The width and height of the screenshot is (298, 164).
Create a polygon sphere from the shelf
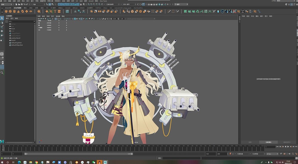click(6, 11)
